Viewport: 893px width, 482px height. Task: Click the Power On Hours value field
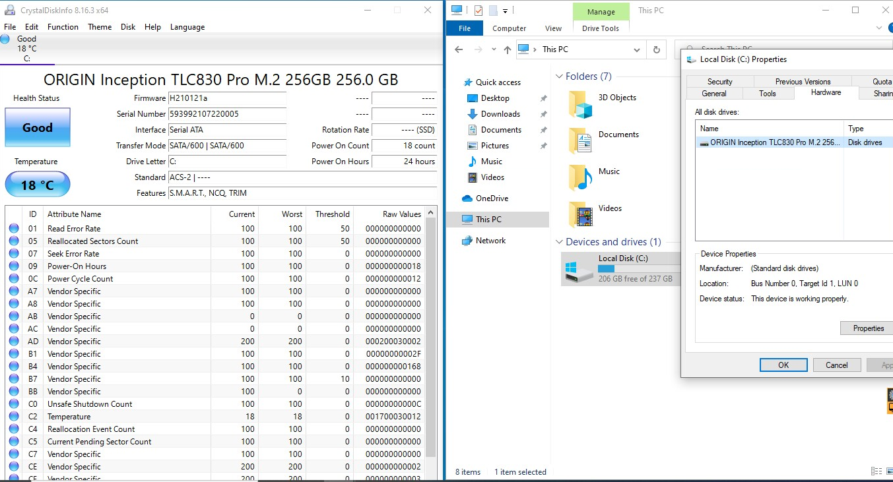point(404,162)
